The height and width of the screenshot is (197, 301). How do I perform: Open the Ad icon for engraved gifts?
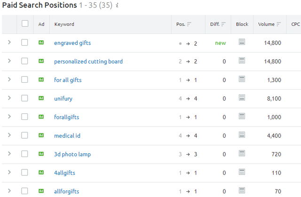point(41,42)
